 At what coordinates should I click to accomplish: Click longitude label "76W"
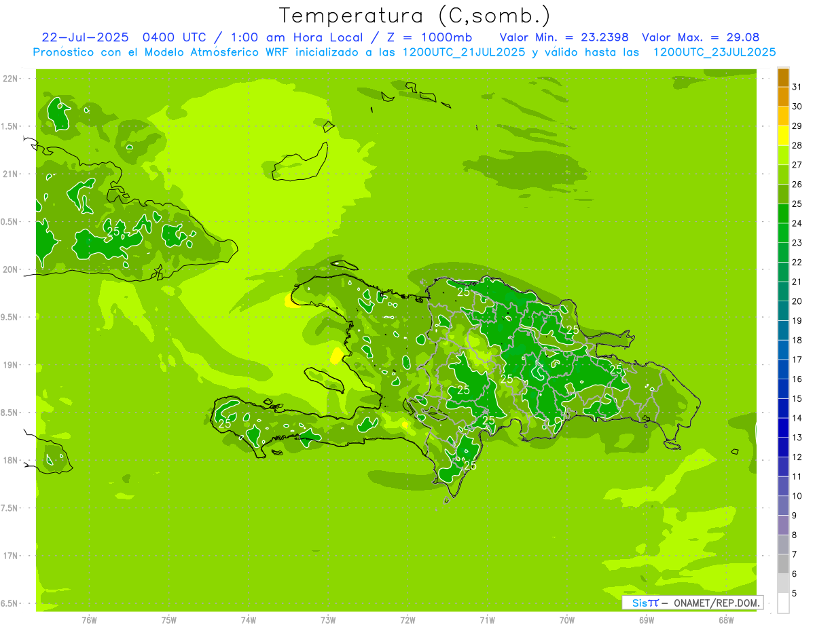(89, 620)
